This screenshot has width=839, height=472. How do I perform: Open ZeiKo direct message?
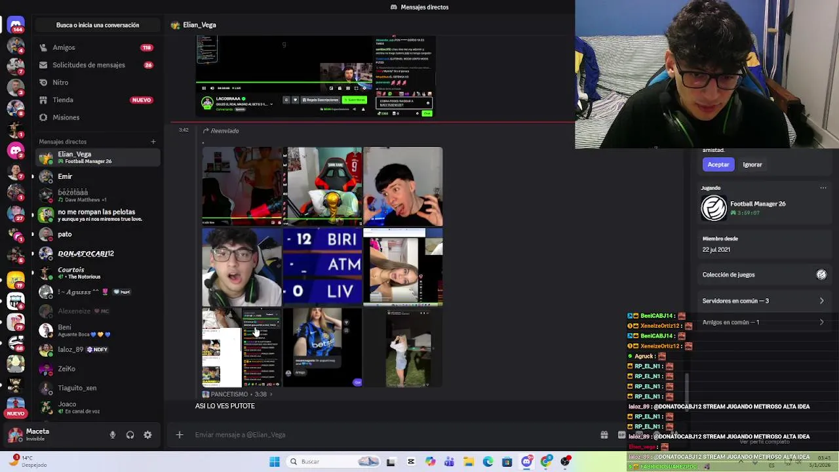[x=97, y=368]
